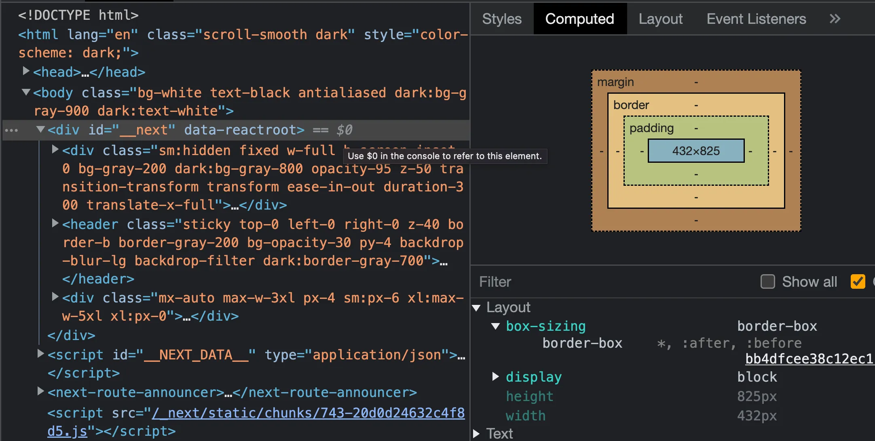Click the closing </script> tag of __NEXT_DATA__
875x441 pixels.
(x=84, y=373)
